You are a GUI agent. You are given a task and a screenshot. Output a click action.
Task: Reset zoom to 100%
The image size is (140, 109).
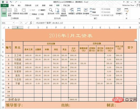coord(57,11)
